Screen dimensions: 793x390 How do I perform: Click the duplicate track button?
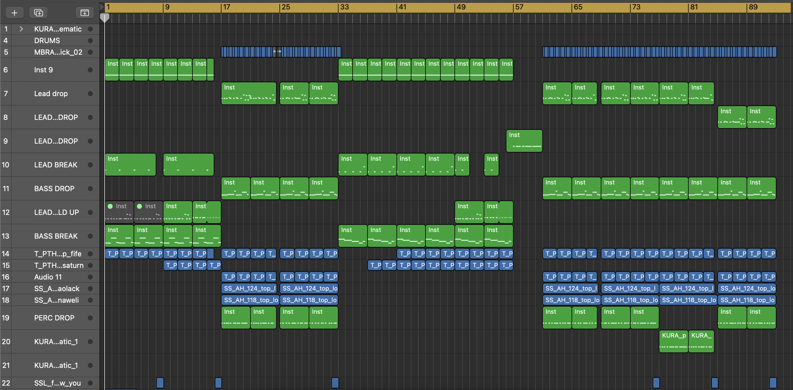coord(38,13)
